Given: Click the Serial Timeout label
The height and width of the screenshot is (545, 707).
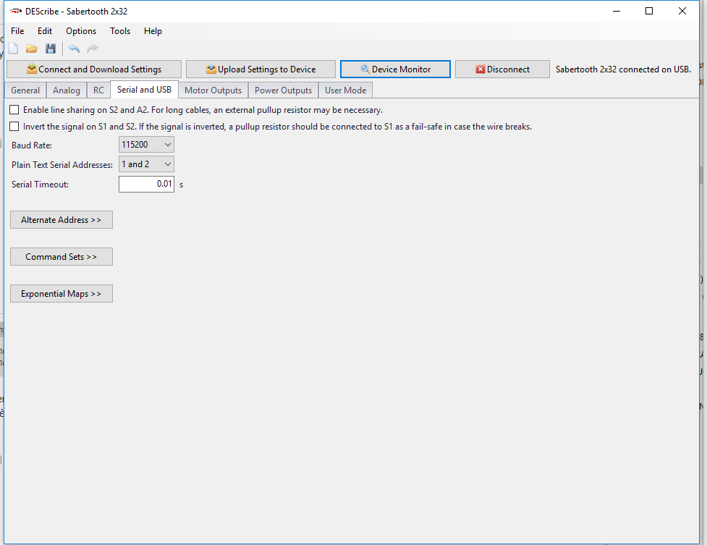Looking at the screenshot, I should pos(40,185).
